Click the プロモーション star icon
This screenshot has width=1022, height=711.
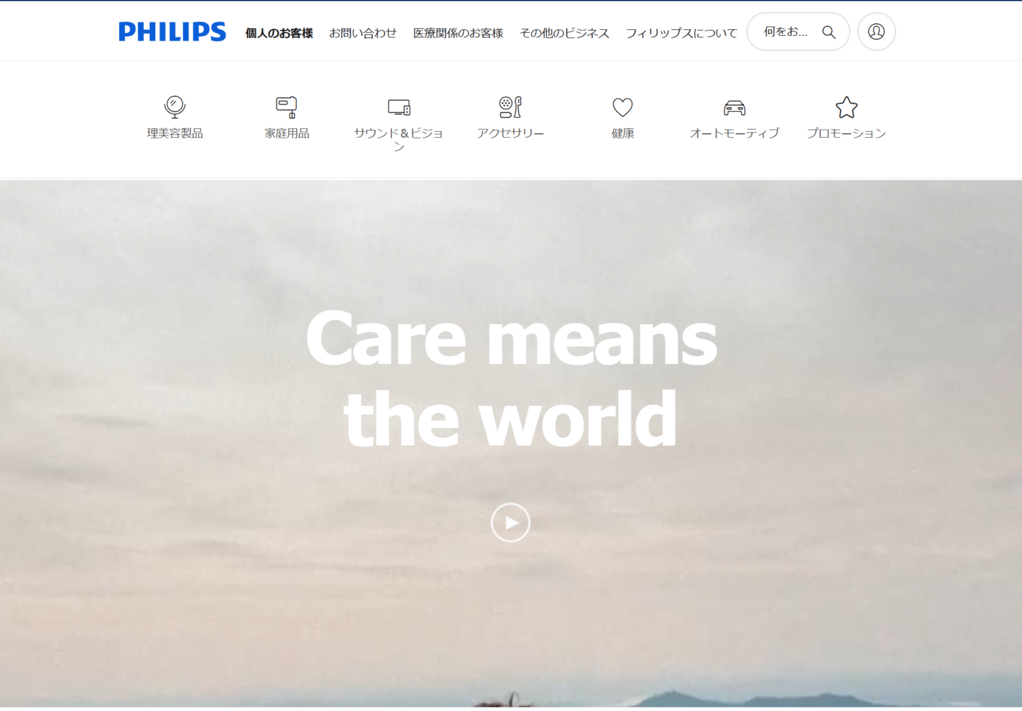pos(846,107)
